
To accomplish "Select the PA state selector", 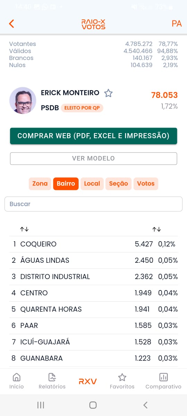I will [x=177, y=24].
